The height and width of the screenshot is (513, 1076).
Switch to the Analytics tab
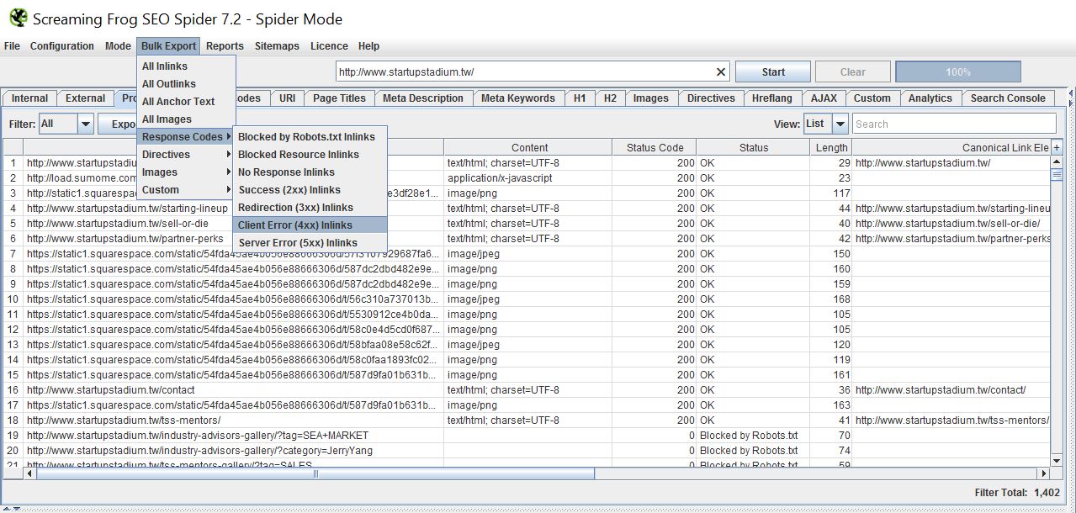pos(930,98)
